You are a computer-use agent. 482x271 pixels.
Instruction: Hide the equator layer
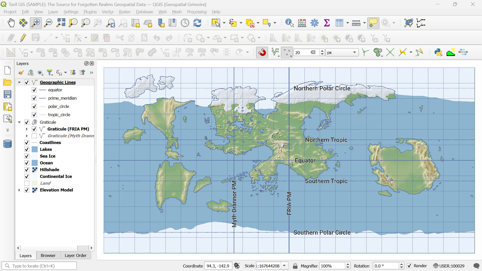pos(34,90)
